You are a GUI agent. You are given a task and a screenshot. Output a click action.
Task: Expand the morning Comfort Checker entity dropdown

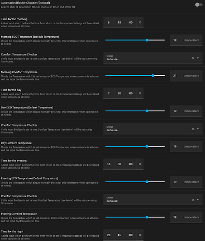click(198, 58)
